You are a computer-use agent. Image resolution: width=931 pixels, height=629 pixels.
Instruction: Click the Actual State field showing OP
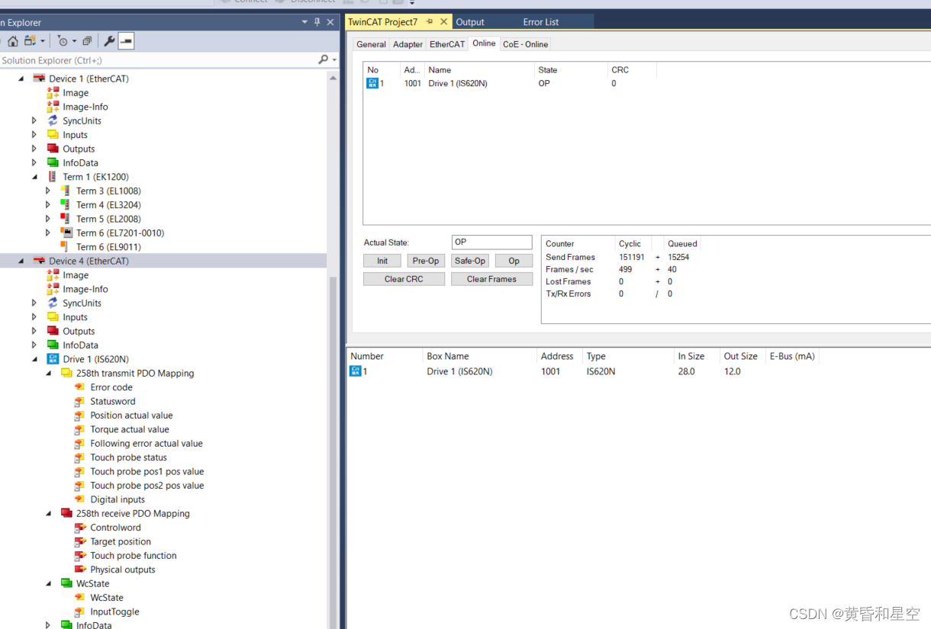click(x=491, y=242)
